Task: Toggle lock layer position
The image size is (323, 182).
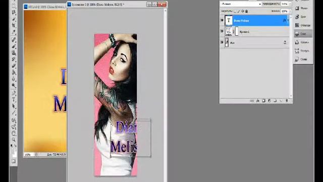Action: (243, 11)
